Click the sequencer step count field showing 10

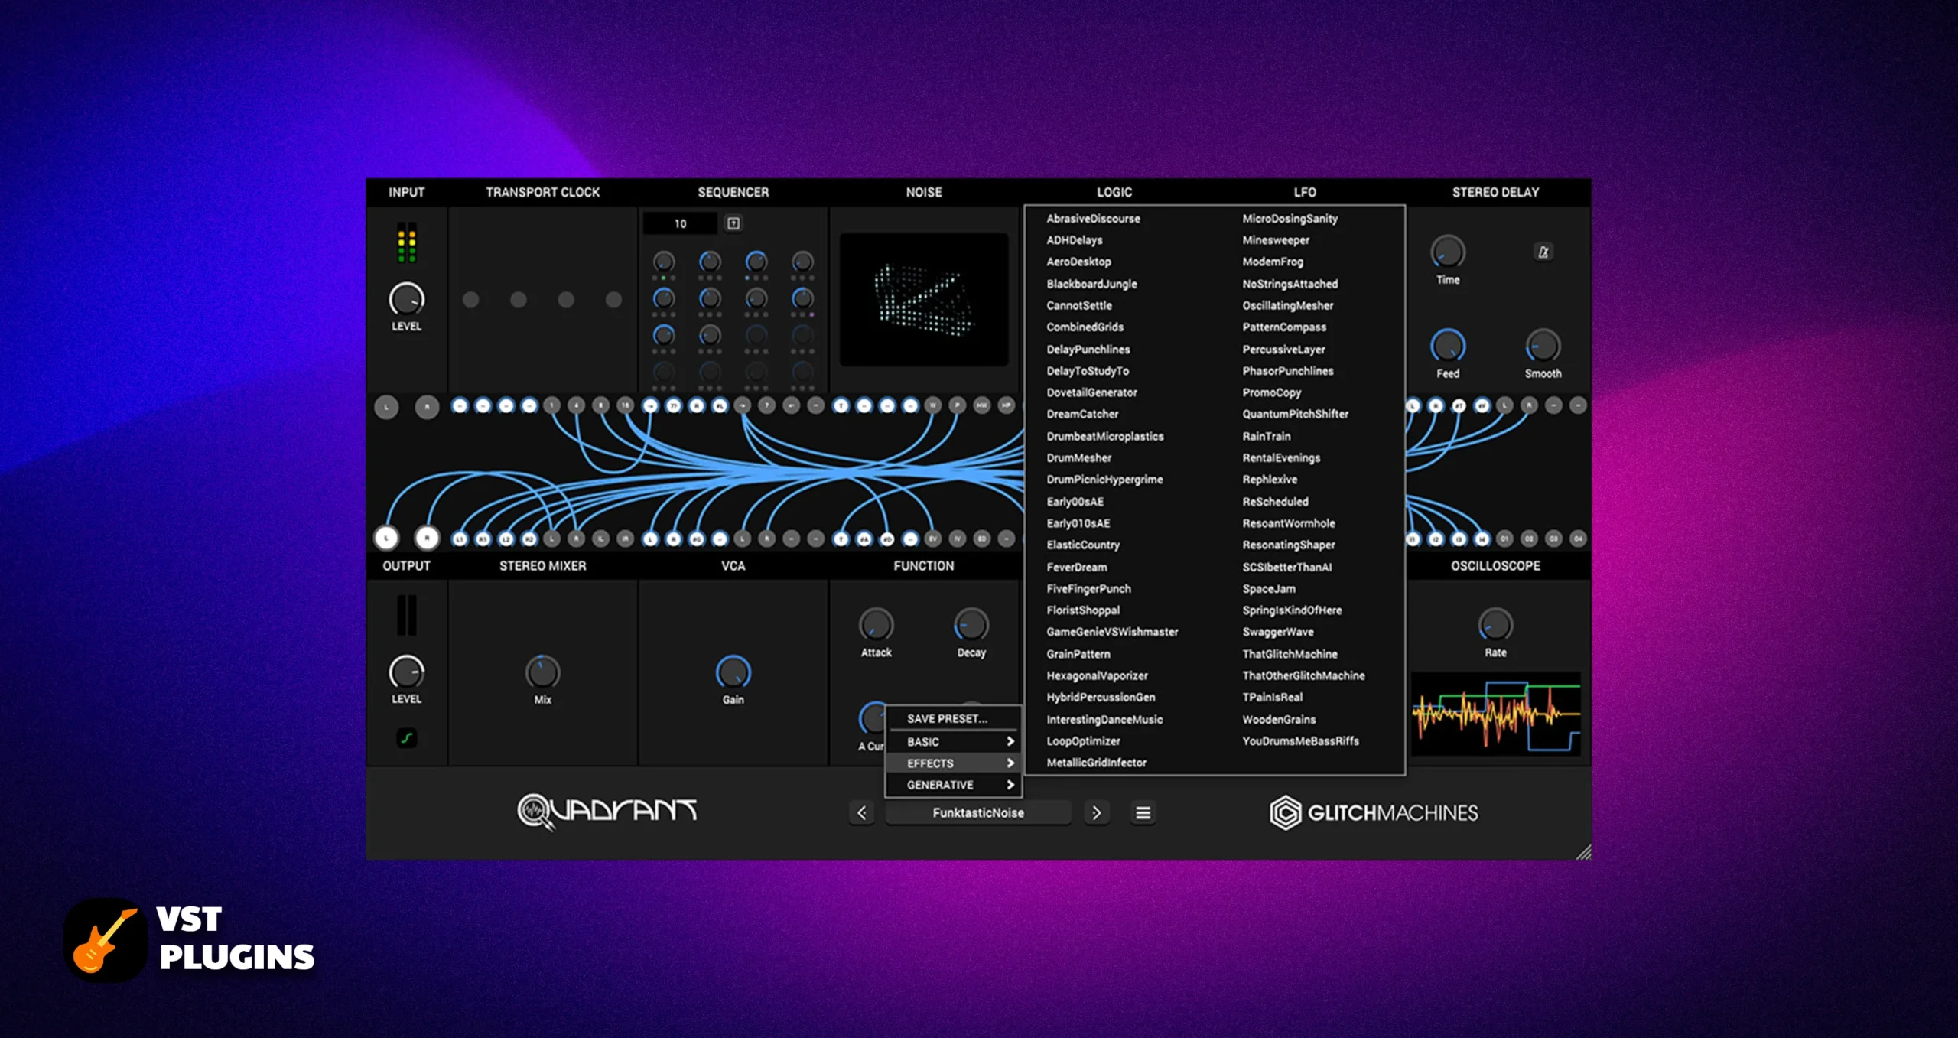coord(681,223)
